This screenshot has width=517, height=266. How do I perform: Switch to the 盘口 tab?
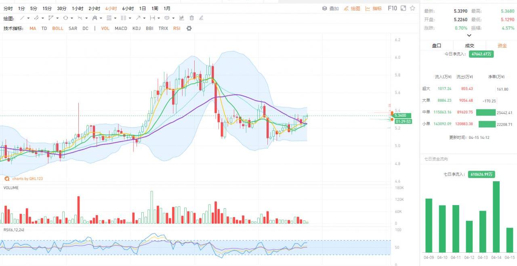pyautogui.click(x=437, y=46)
